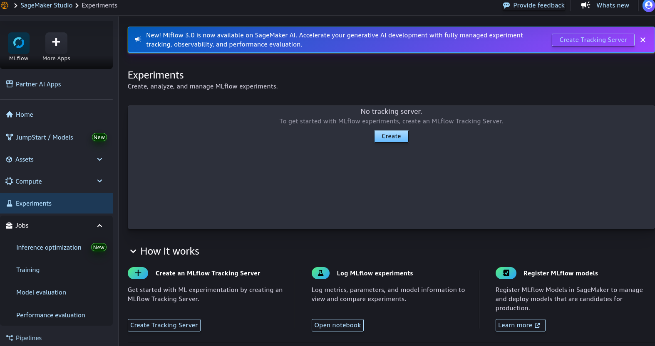
Task: Click the 'Experiments' page heading
Action: point(156,75)
